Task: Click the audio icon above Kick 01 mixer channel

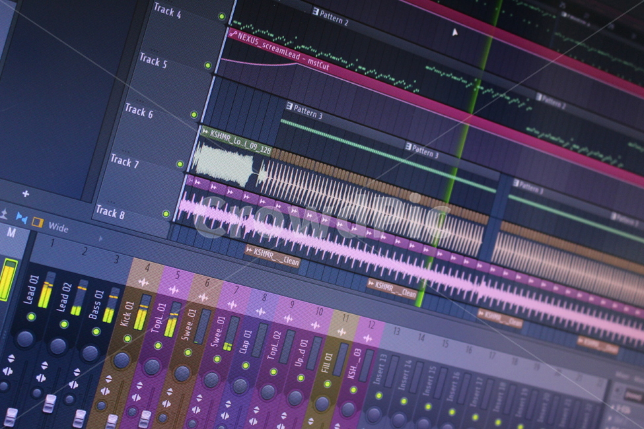Action: (x=143, y=282)
